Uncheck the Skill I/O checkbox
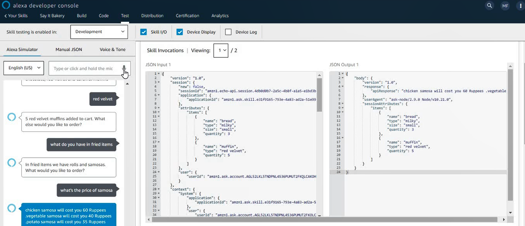The image size is (525, 226). point(143,32)
